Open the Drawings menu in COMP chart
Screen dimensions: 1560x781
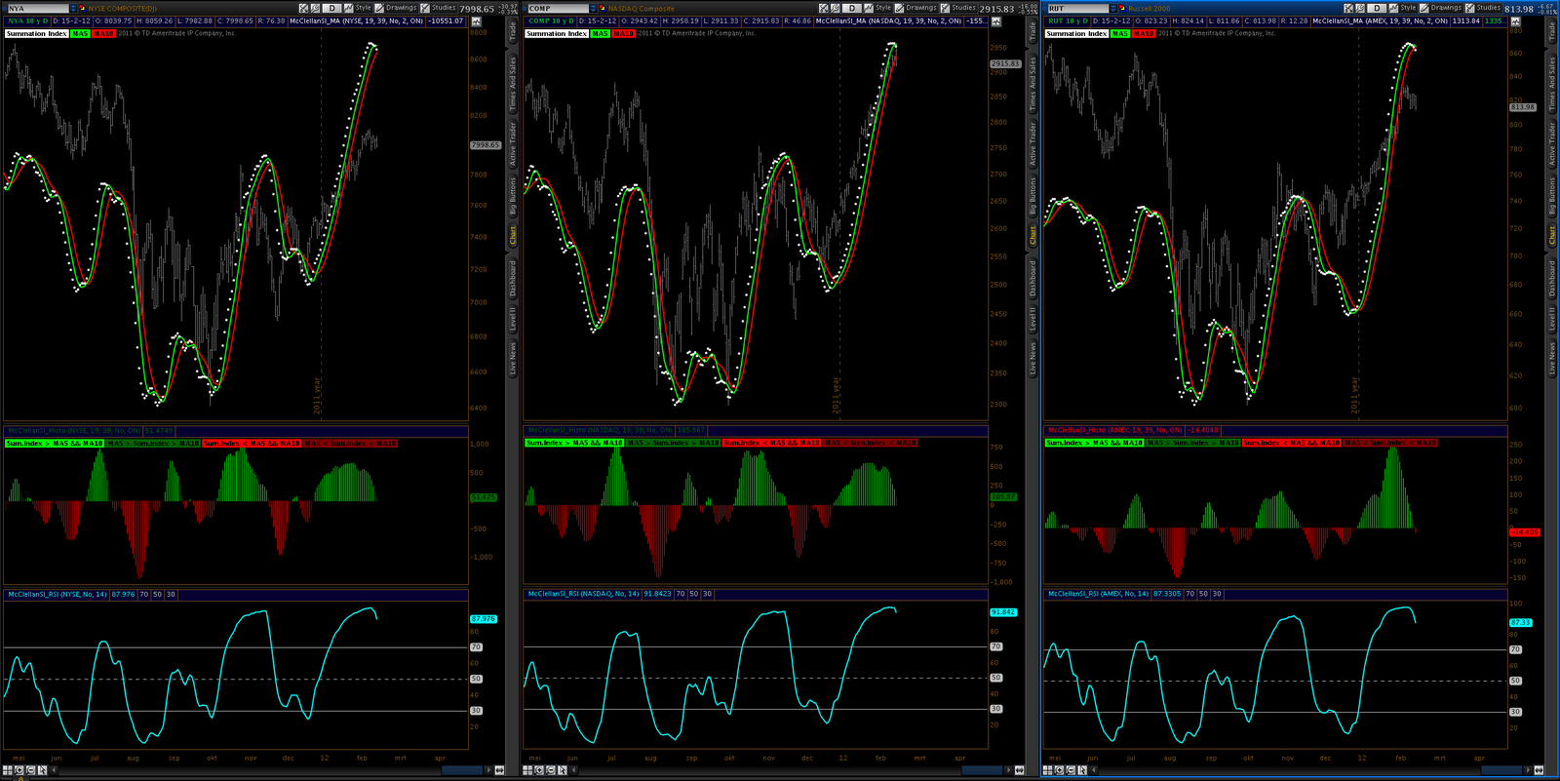point(917,8)
